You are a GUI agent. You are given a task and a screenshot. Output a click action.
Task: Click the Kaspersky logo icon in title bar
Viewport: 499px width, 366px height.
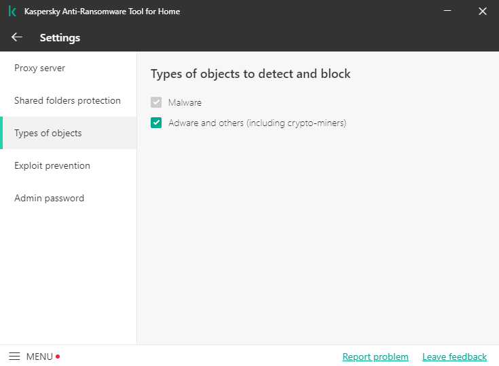pos(12,12)
